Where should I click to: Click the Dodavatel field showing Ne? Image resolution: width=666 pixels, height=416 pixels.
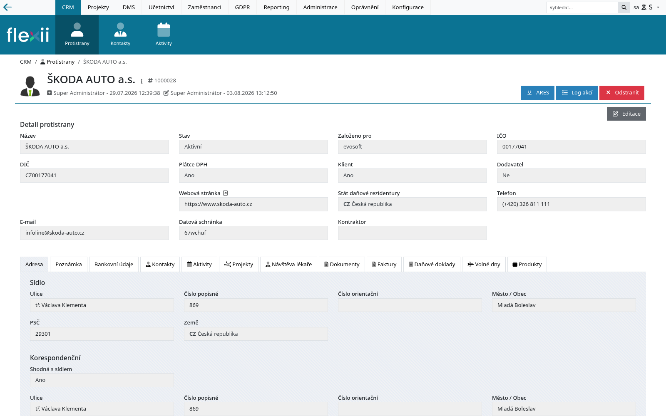[572, 176]
